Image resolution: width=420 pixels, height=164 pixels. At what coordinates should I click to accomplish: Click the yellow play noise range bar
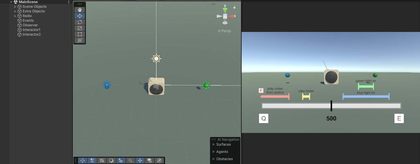306,97
